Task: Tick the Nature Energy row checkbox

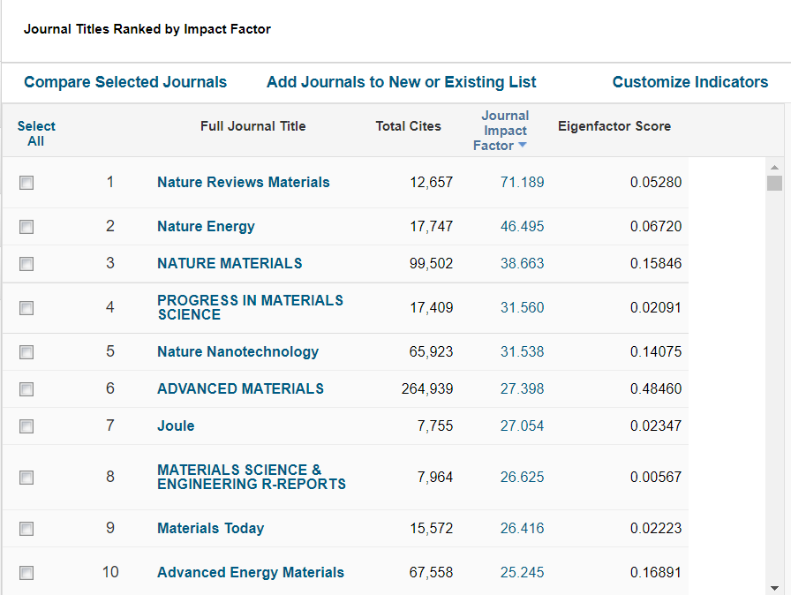Action: click(x=26, y=227)
